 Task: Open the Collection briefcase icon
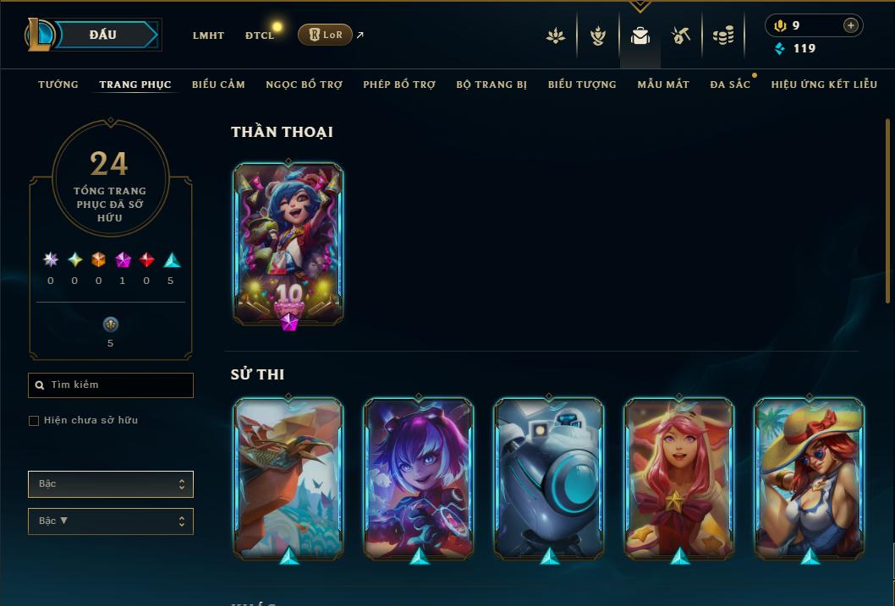pos(640,35)
